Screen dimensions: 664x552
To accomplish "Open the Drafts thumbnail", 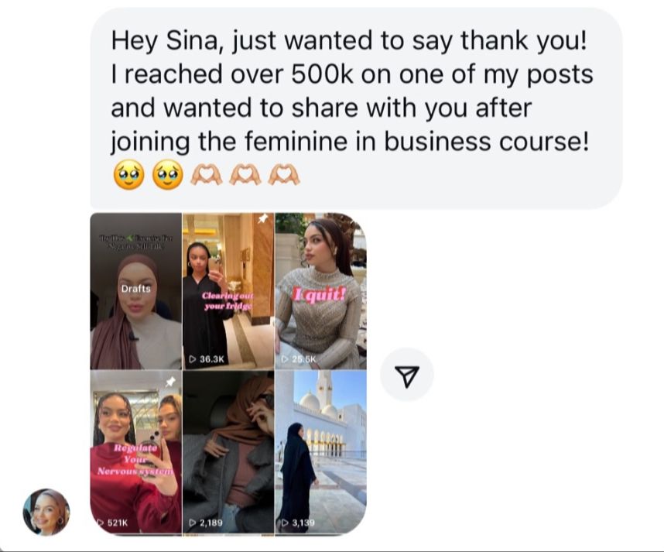I will [x=136, y=291].
